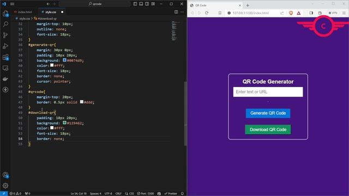Open a new browser tab
Image resolution: width=349 pixels, height=196 pixels.
point(248,5)
